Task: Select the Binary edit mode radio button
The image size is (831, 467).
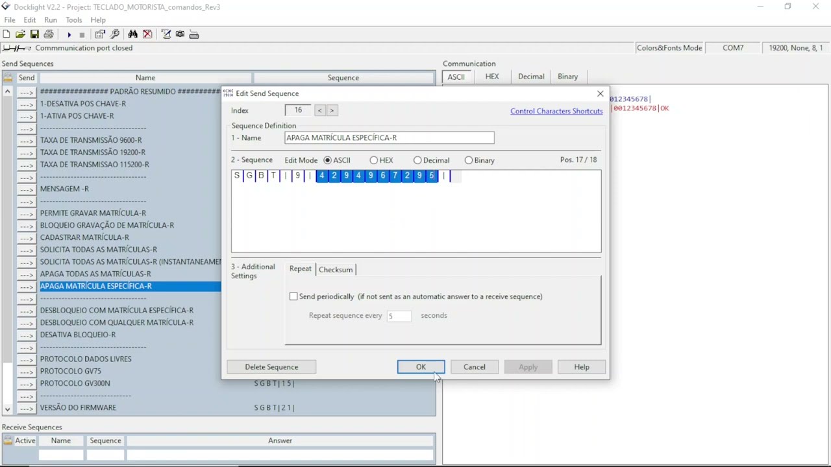Action: (x=469, y=160)
